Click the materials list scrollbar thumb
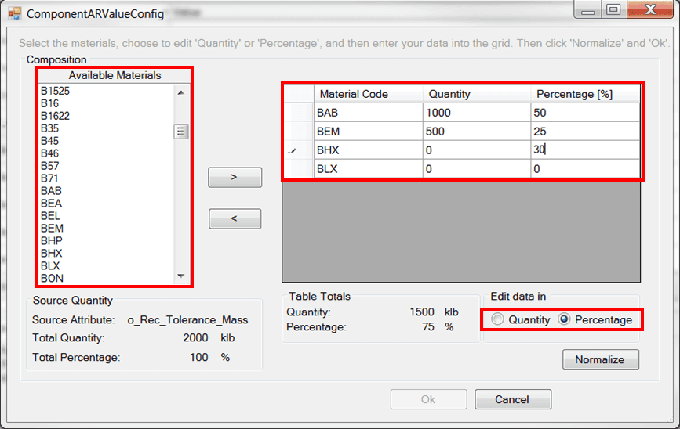680x429 pixels. coord(181,132)
